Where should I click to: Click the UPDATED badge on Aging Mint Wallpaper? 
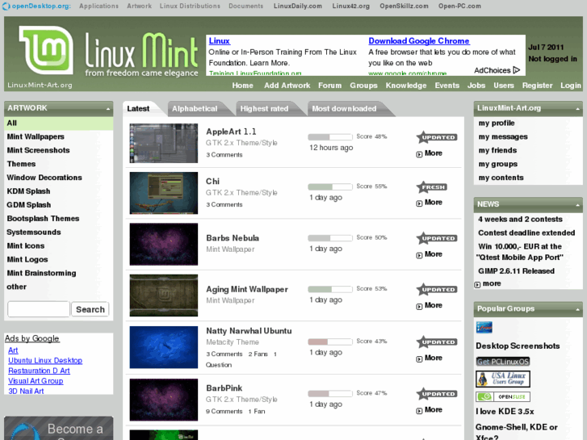coord(437,290)
